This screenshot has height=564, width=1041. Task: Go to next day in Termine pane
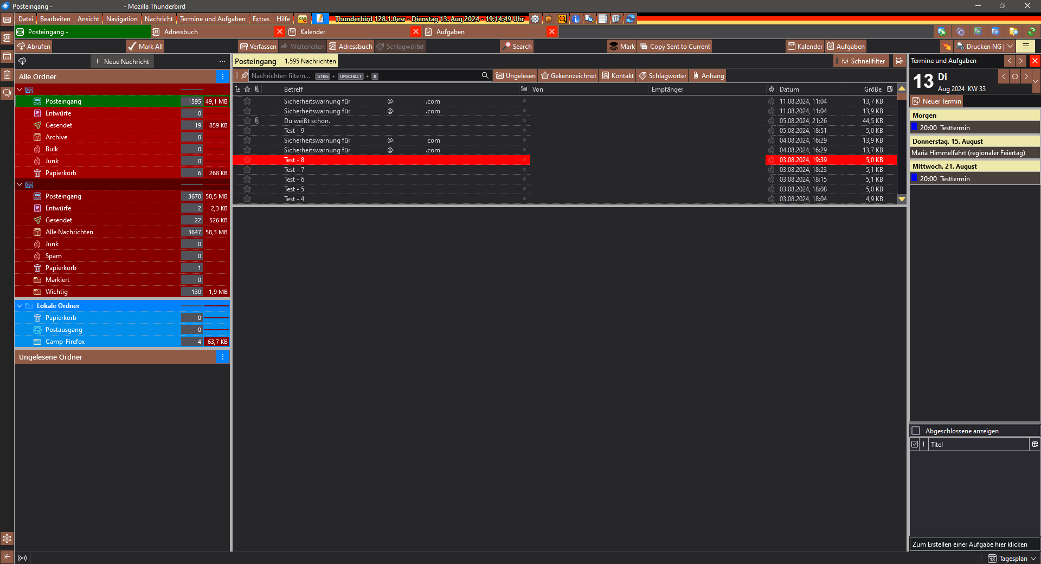tap(1026, 76)
